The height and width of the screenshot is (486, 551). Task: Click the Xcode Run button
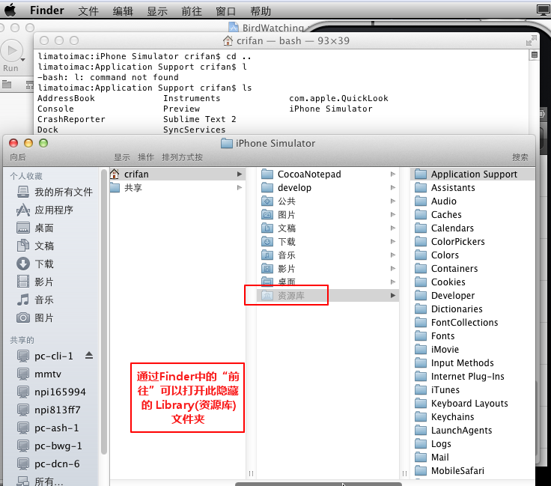[x=11, y=51]
